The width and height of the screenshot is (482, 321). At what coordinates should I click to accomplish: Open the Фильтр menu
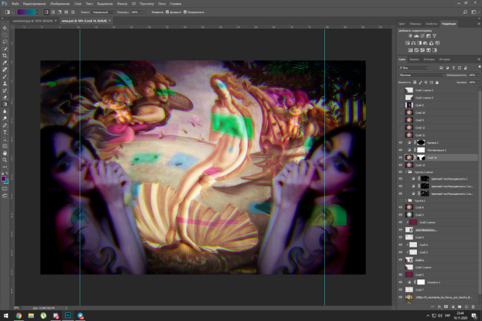[122, 4]
